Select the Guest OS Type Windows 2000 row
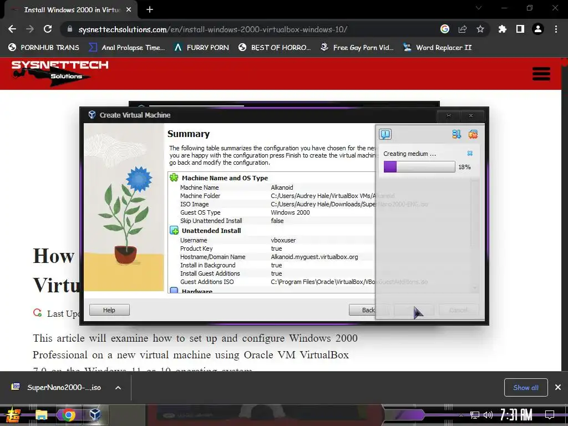This screenshot has height=426, width=568. point(272,212)
